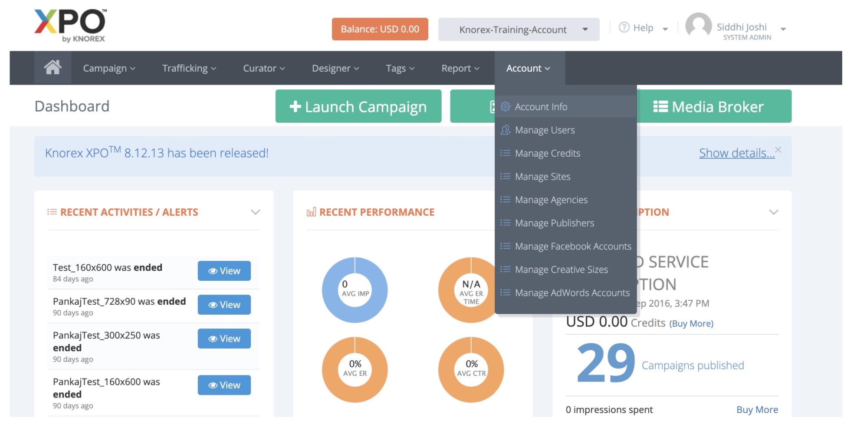This screenshot has height=421, width=847.
Task: Click the (Buy More) credits link
Action: coord(691,323)
